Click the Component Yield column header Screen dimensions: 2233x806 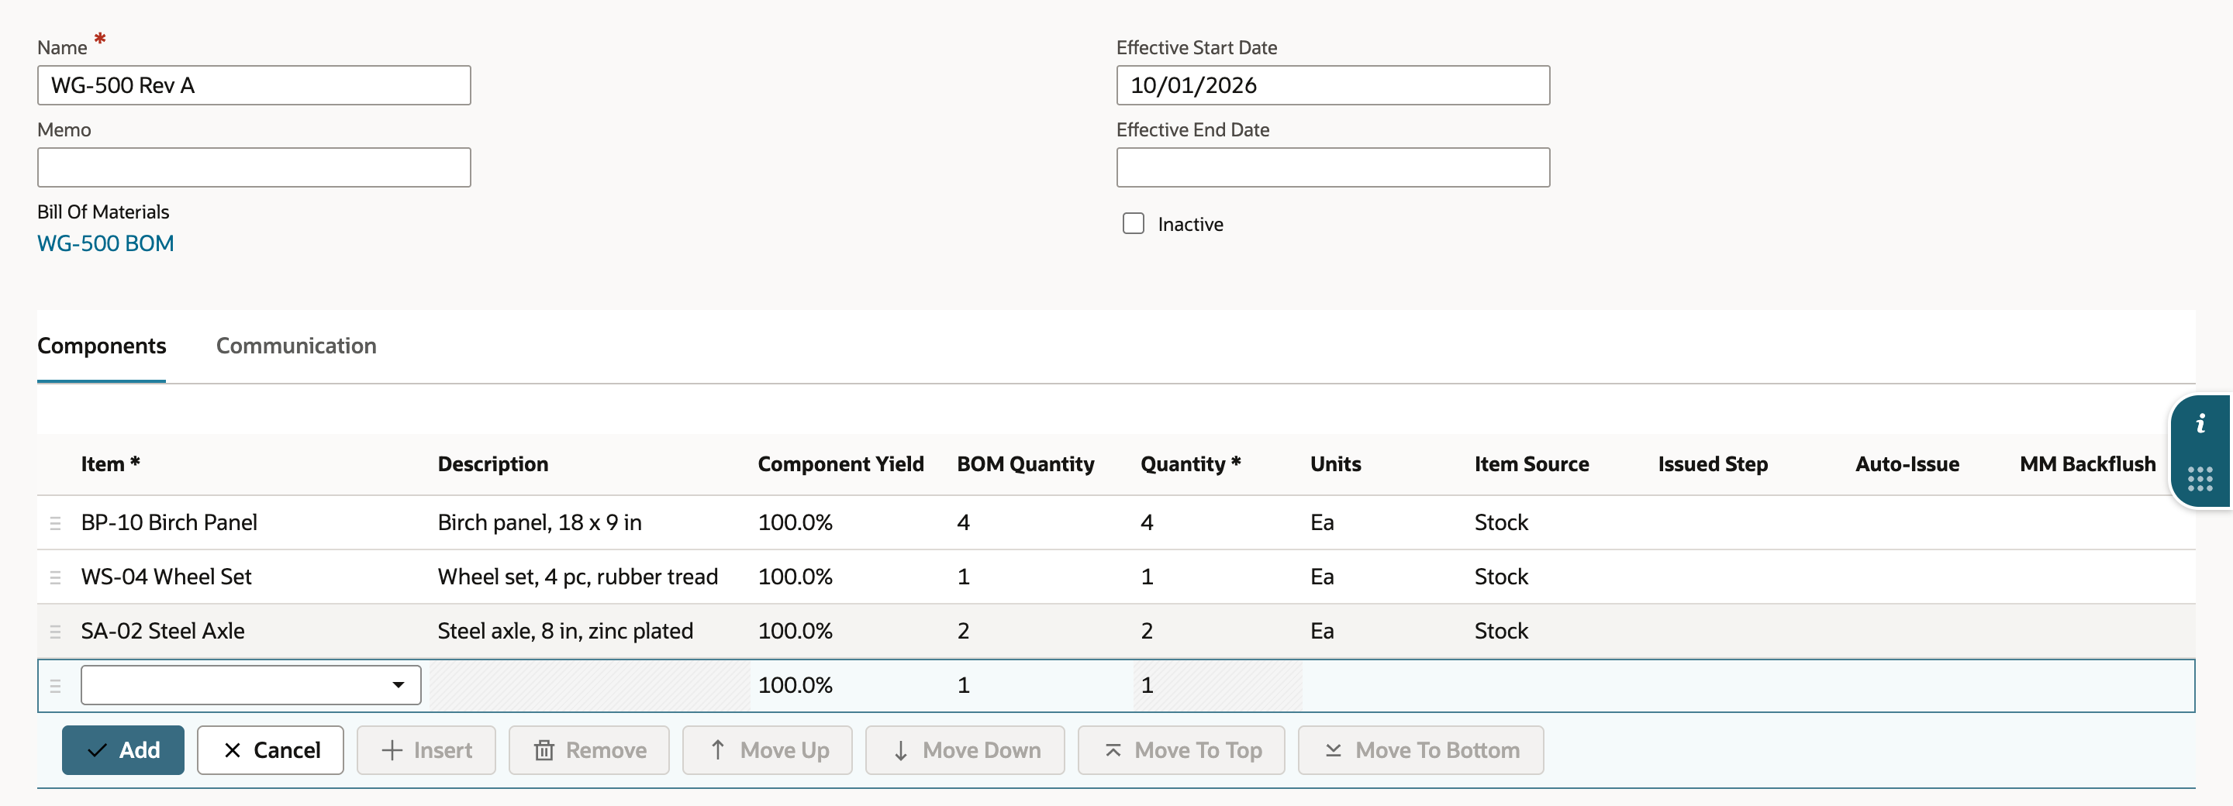[x=840, y=464]
